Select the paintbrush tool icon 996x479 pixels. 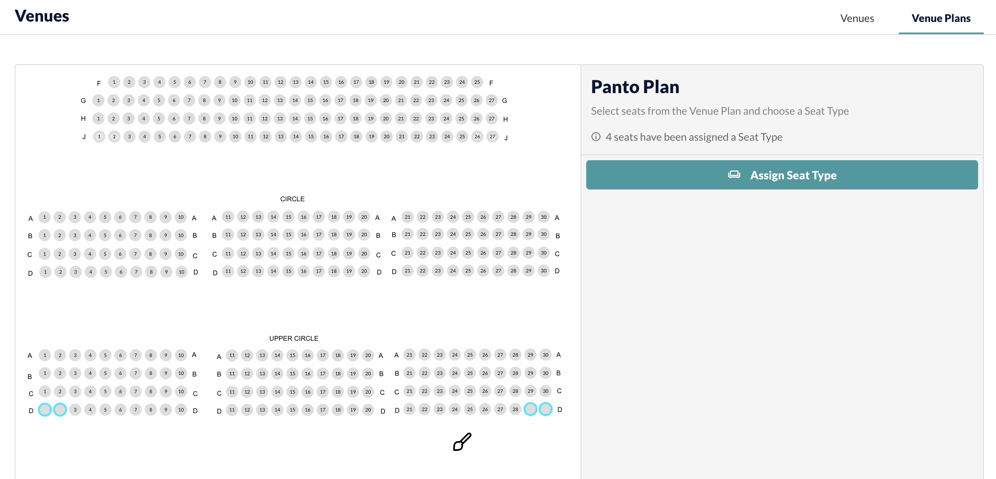tap(462, 442)
